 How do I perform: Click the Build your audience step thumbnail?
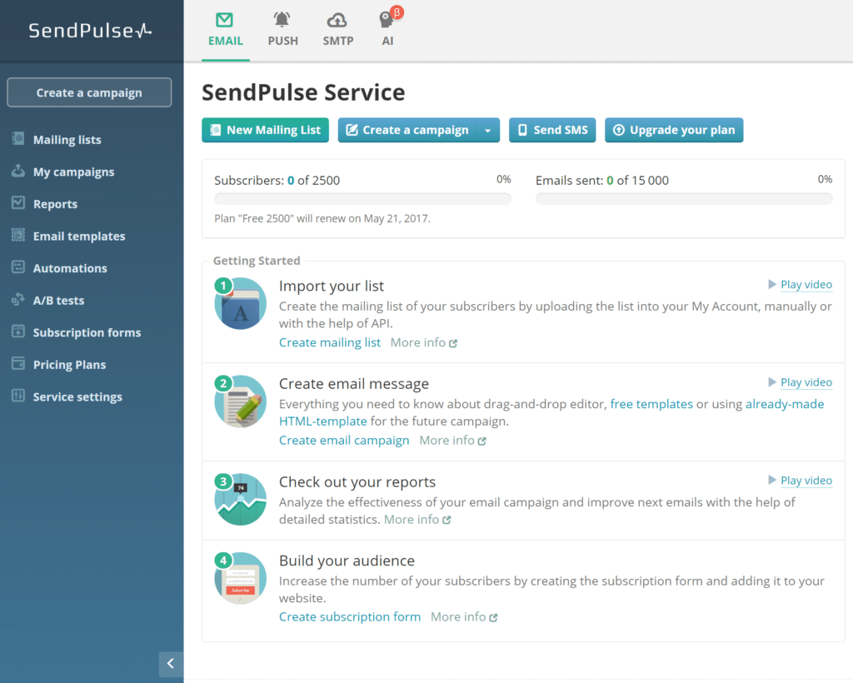(240, 577)
